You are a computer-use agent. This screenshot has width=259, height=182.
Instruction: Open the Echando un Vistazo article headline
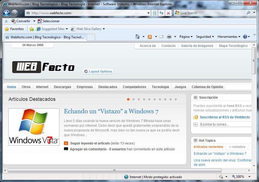(111, 111)
